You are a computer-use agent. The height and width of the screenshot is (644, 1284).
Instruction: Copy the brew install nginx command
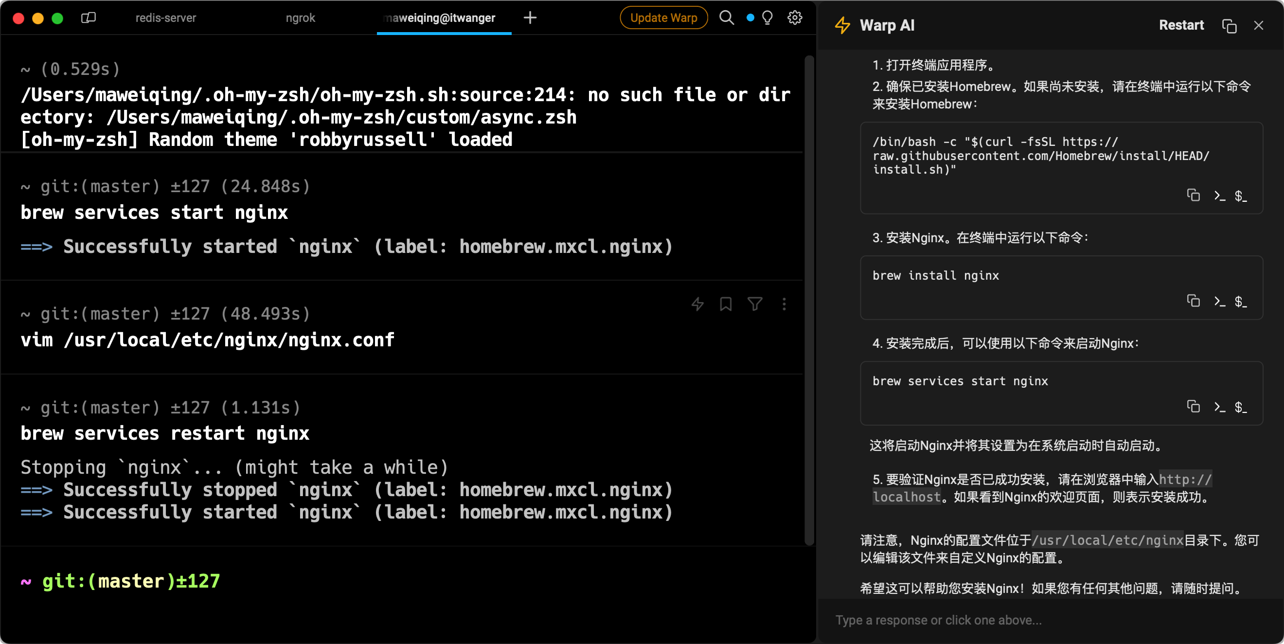(x=1193, y=301)
